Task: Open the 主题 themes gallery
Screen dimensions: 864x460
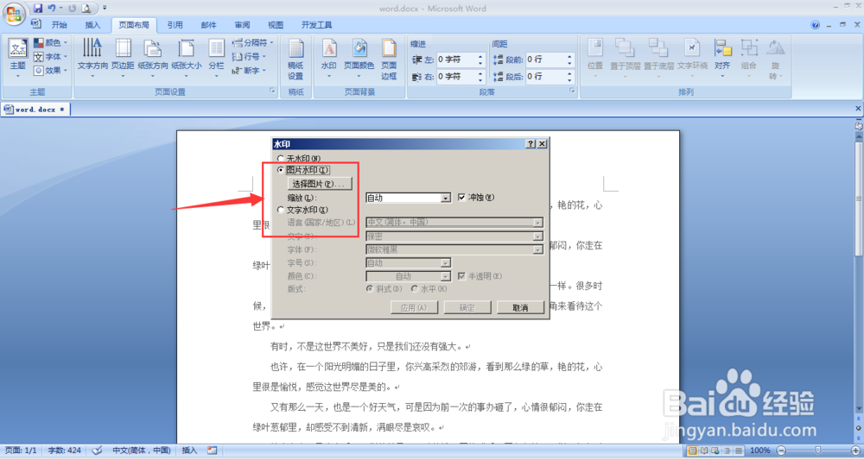Action: pos(17,58)
